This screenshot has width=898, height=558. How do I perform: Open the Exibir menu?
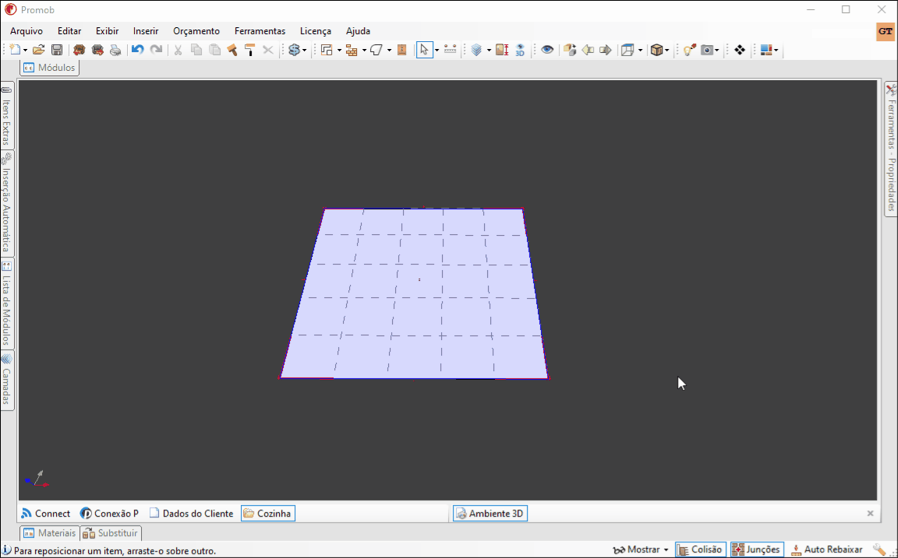pos(107,31)
